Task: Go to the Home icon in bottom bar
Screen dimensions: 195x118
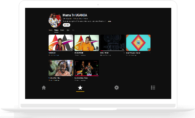Action: [x=44, y=87]
